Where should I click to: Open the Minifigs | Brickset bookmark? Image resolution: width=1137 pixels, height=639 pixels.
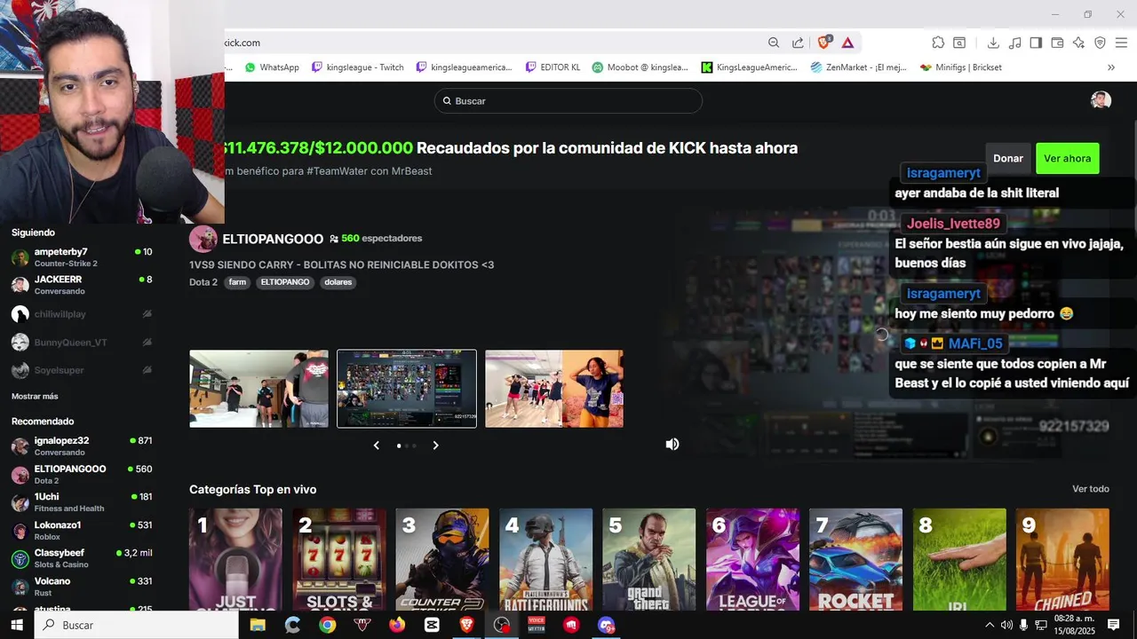(x=961, y=67)
